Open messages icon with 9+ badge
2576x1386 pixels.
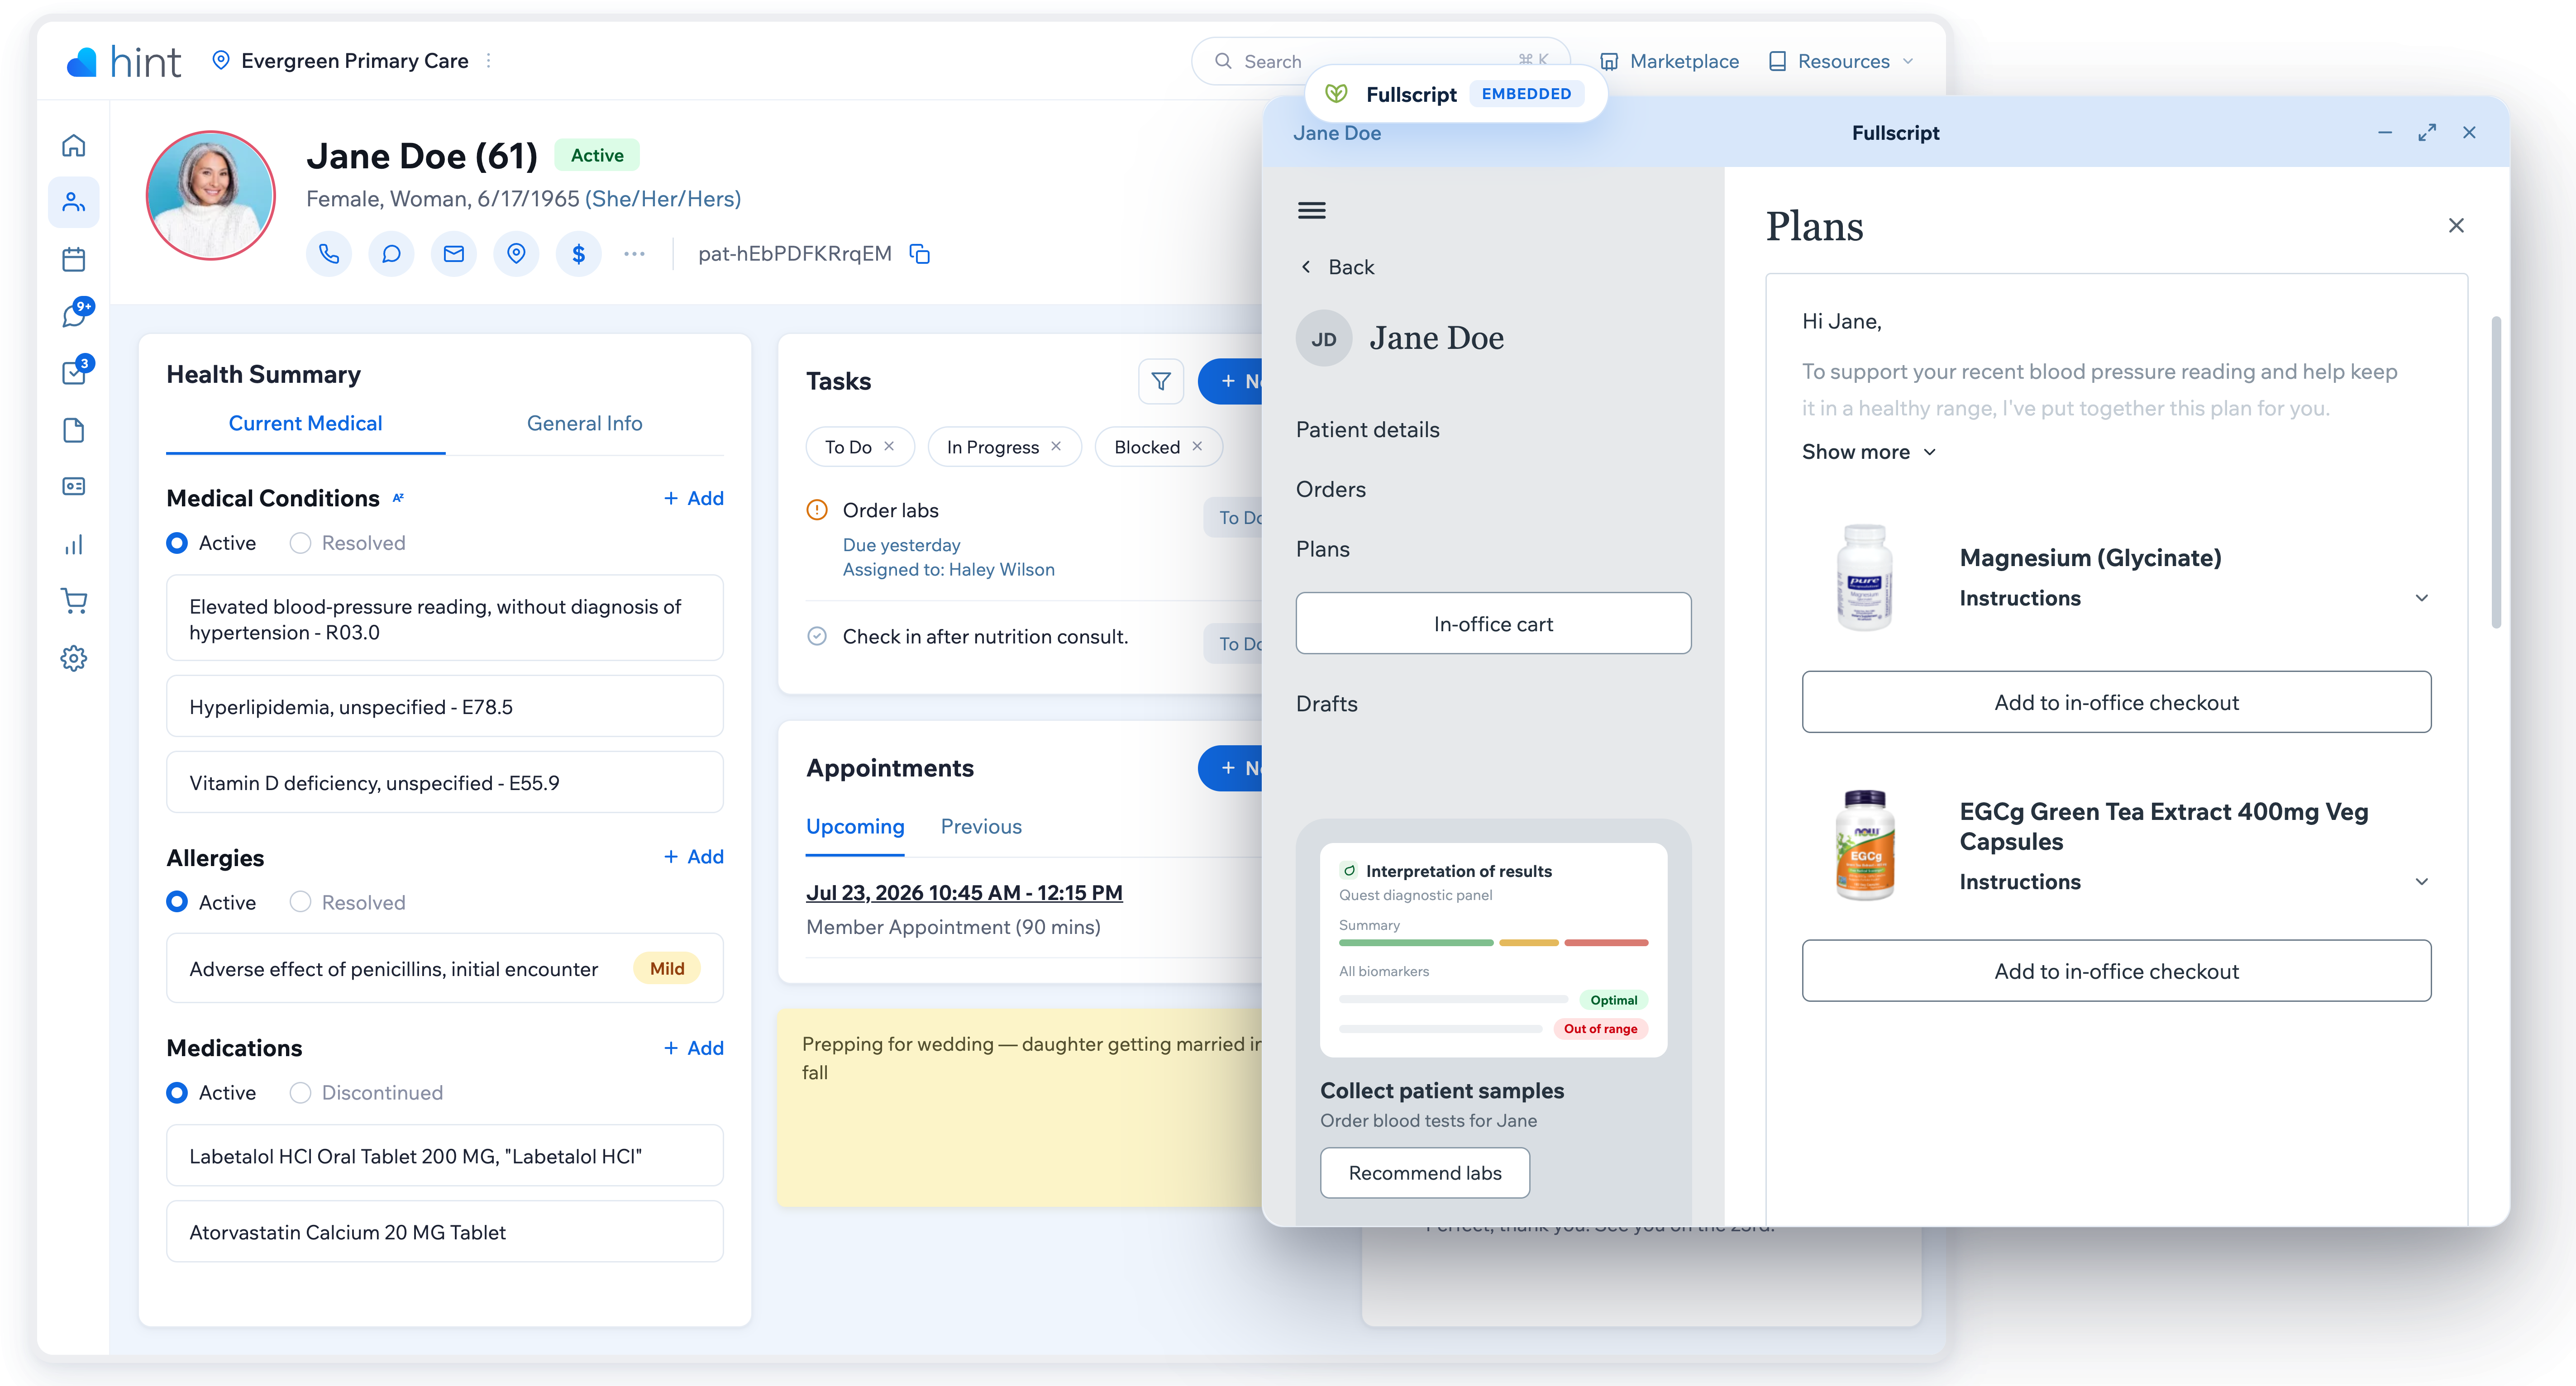coord(76,315)
